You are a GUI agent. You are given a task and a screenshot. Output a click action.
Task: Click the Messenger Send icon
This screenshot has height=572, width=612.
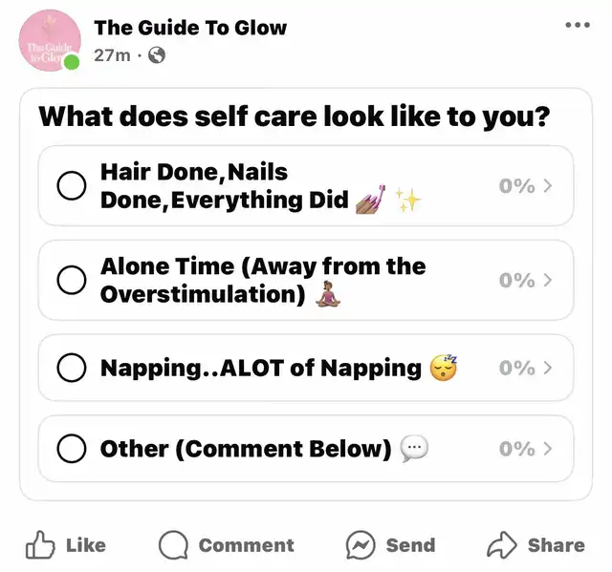tap(361, 544)
